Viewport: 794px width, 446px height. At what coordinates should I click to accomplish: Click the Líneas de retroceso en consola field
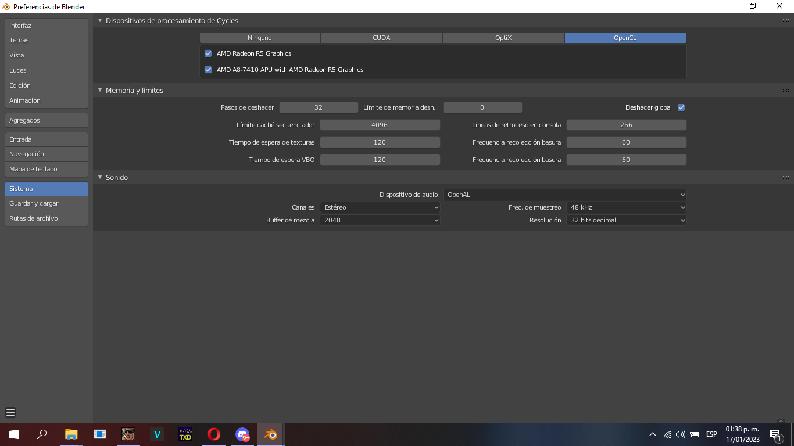(627, 125)
